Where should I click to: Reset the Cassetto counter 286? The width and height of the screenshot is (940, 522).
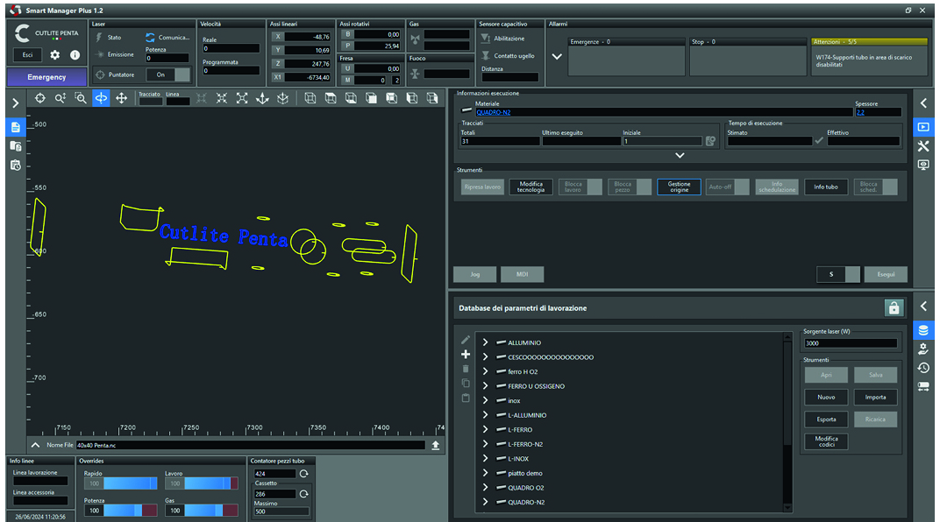coord(304,494)
